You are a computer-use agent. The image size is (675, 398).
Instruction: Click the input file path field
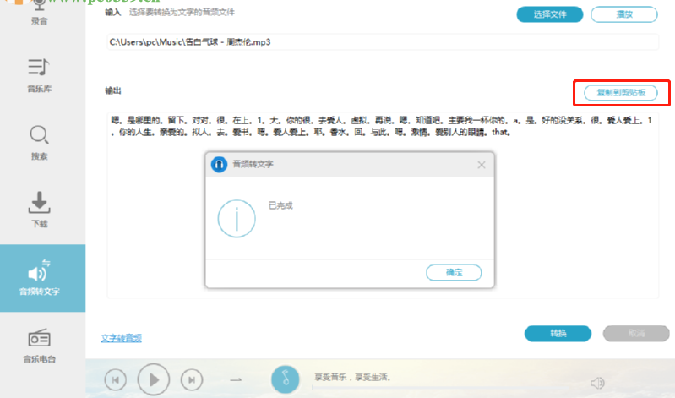click(382, 41)
